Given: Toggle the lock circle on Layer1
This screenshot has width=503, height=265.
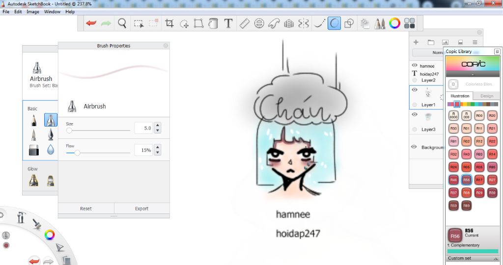Looking at the screenshot, I should 415,105.
